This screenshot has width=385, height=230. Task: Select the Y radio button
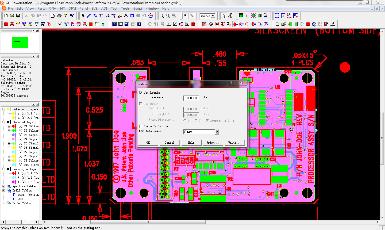point(196,121)
